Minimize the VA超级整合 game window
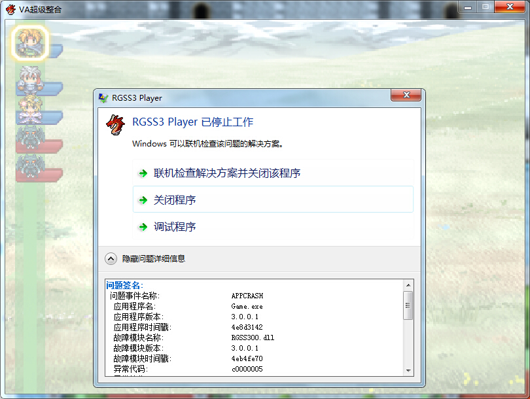The image size is (530, 399). pos(468,7)
